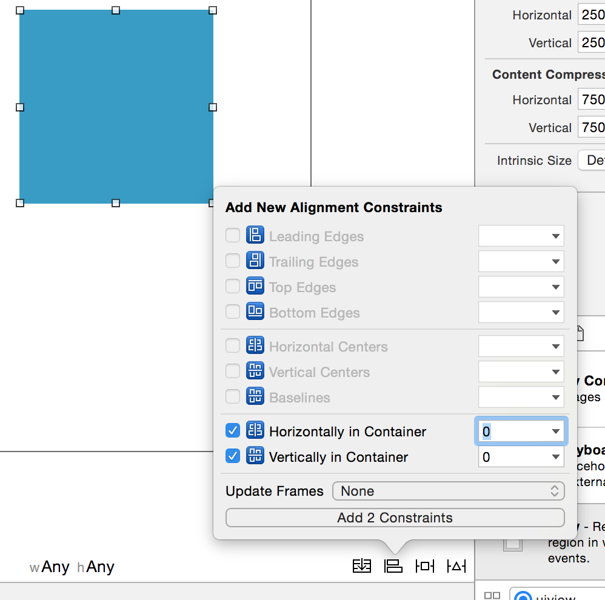The width and height of the screenshot is (605, 600).
Task: Open the Update Frames popup menu
Action: 449,491
